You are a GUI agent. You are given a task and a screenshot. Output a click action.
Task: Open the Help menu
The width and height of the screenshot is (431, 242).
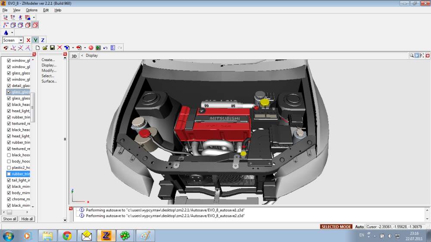[x=58, y=10]
